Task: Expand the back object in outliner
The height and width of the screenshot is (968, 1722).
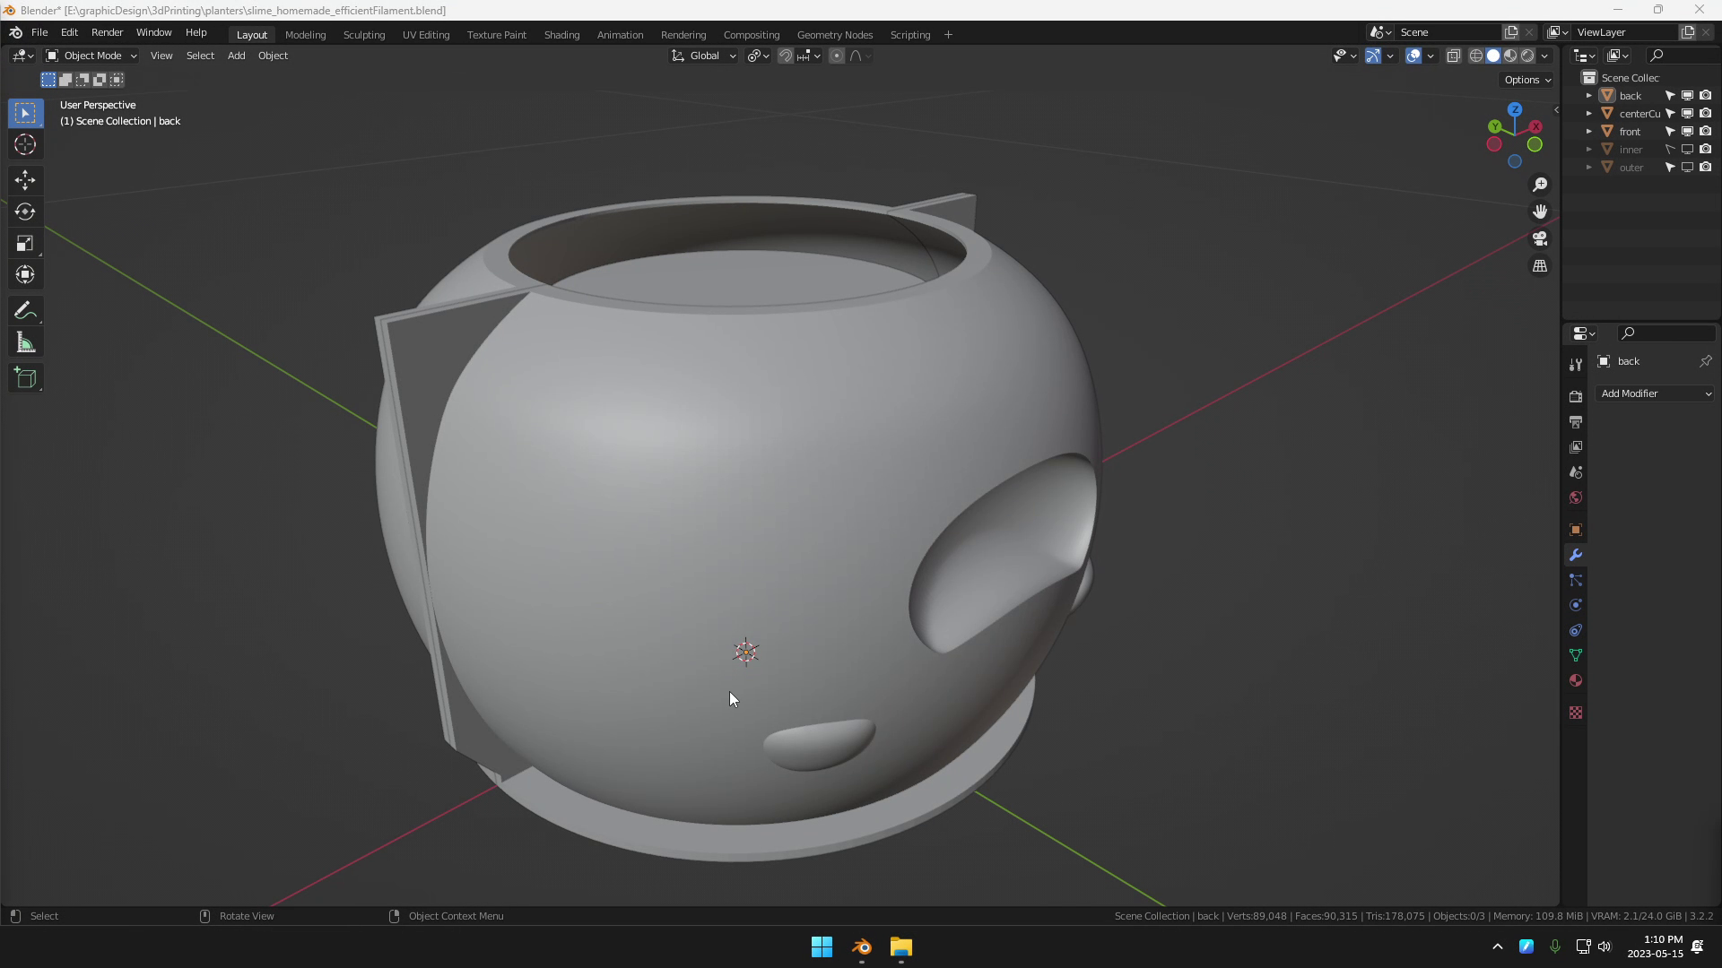Action: [x=1589, y=96]
